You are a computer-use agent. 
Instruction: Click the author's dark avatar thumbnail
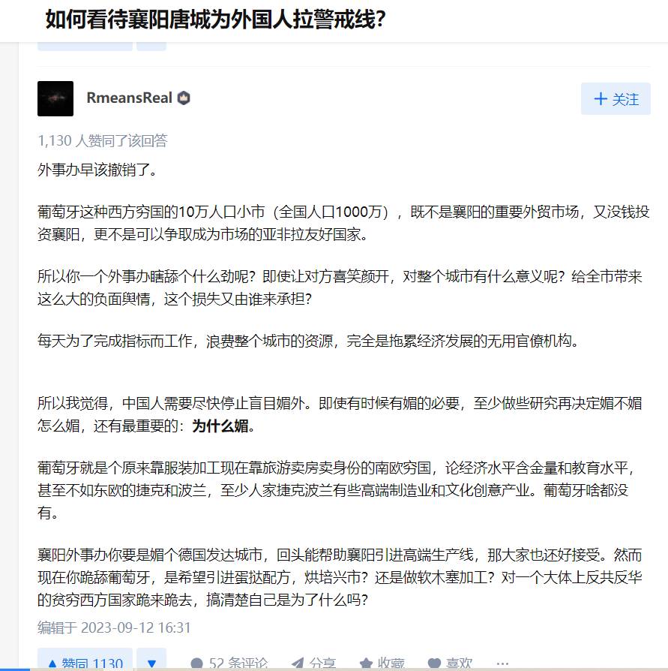pyautogui.click(x=55, y=99)
